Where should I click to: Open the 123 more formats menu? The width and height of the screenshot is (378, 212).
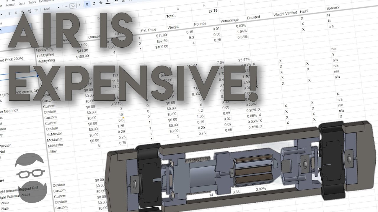[x=36, y=10]
